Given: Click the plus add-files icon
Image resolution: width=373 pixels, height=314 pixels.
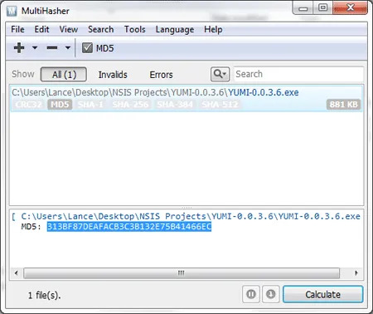Looking at the screenshot, I should 19,48.
